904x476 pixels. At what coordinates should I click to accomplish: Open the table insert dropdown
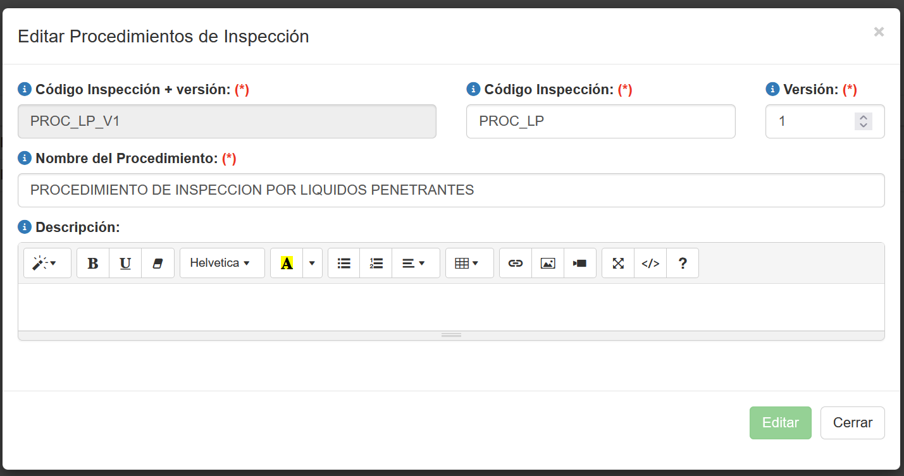pyautogui.click(x=469, y=263)
